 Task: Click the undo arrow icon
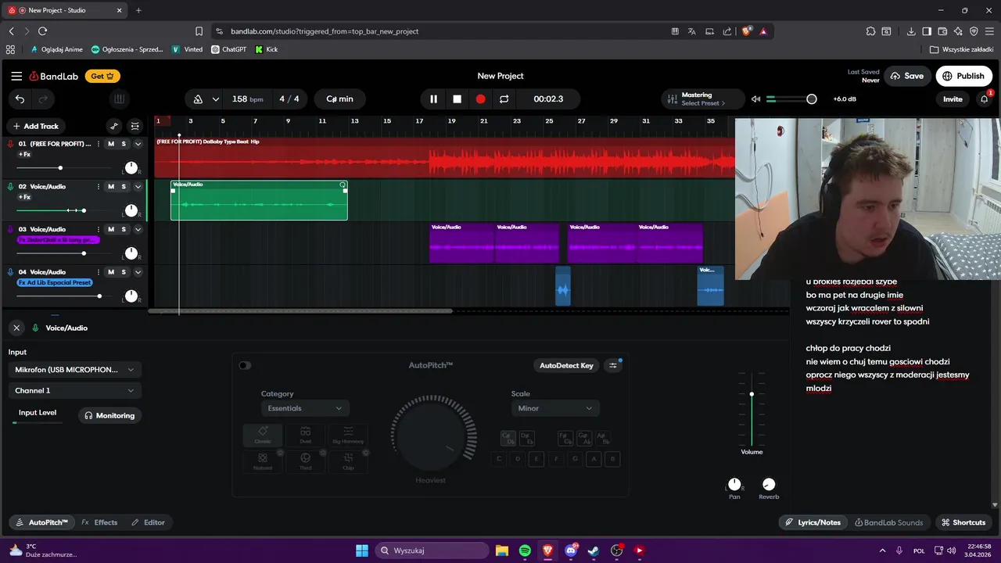pos(20,99)
